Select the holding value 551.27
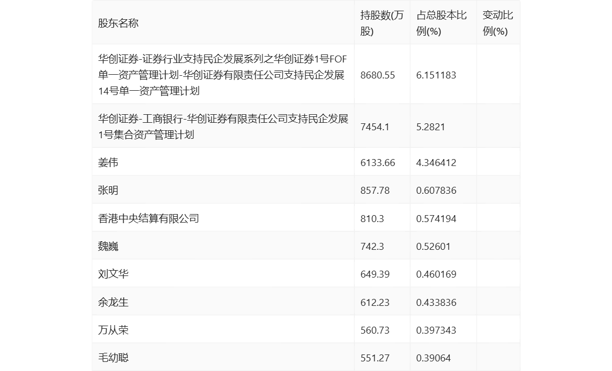 375,358
